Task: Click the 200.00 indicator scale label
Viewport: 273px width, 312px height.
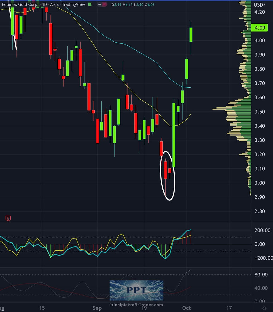Action: (262, 230)
